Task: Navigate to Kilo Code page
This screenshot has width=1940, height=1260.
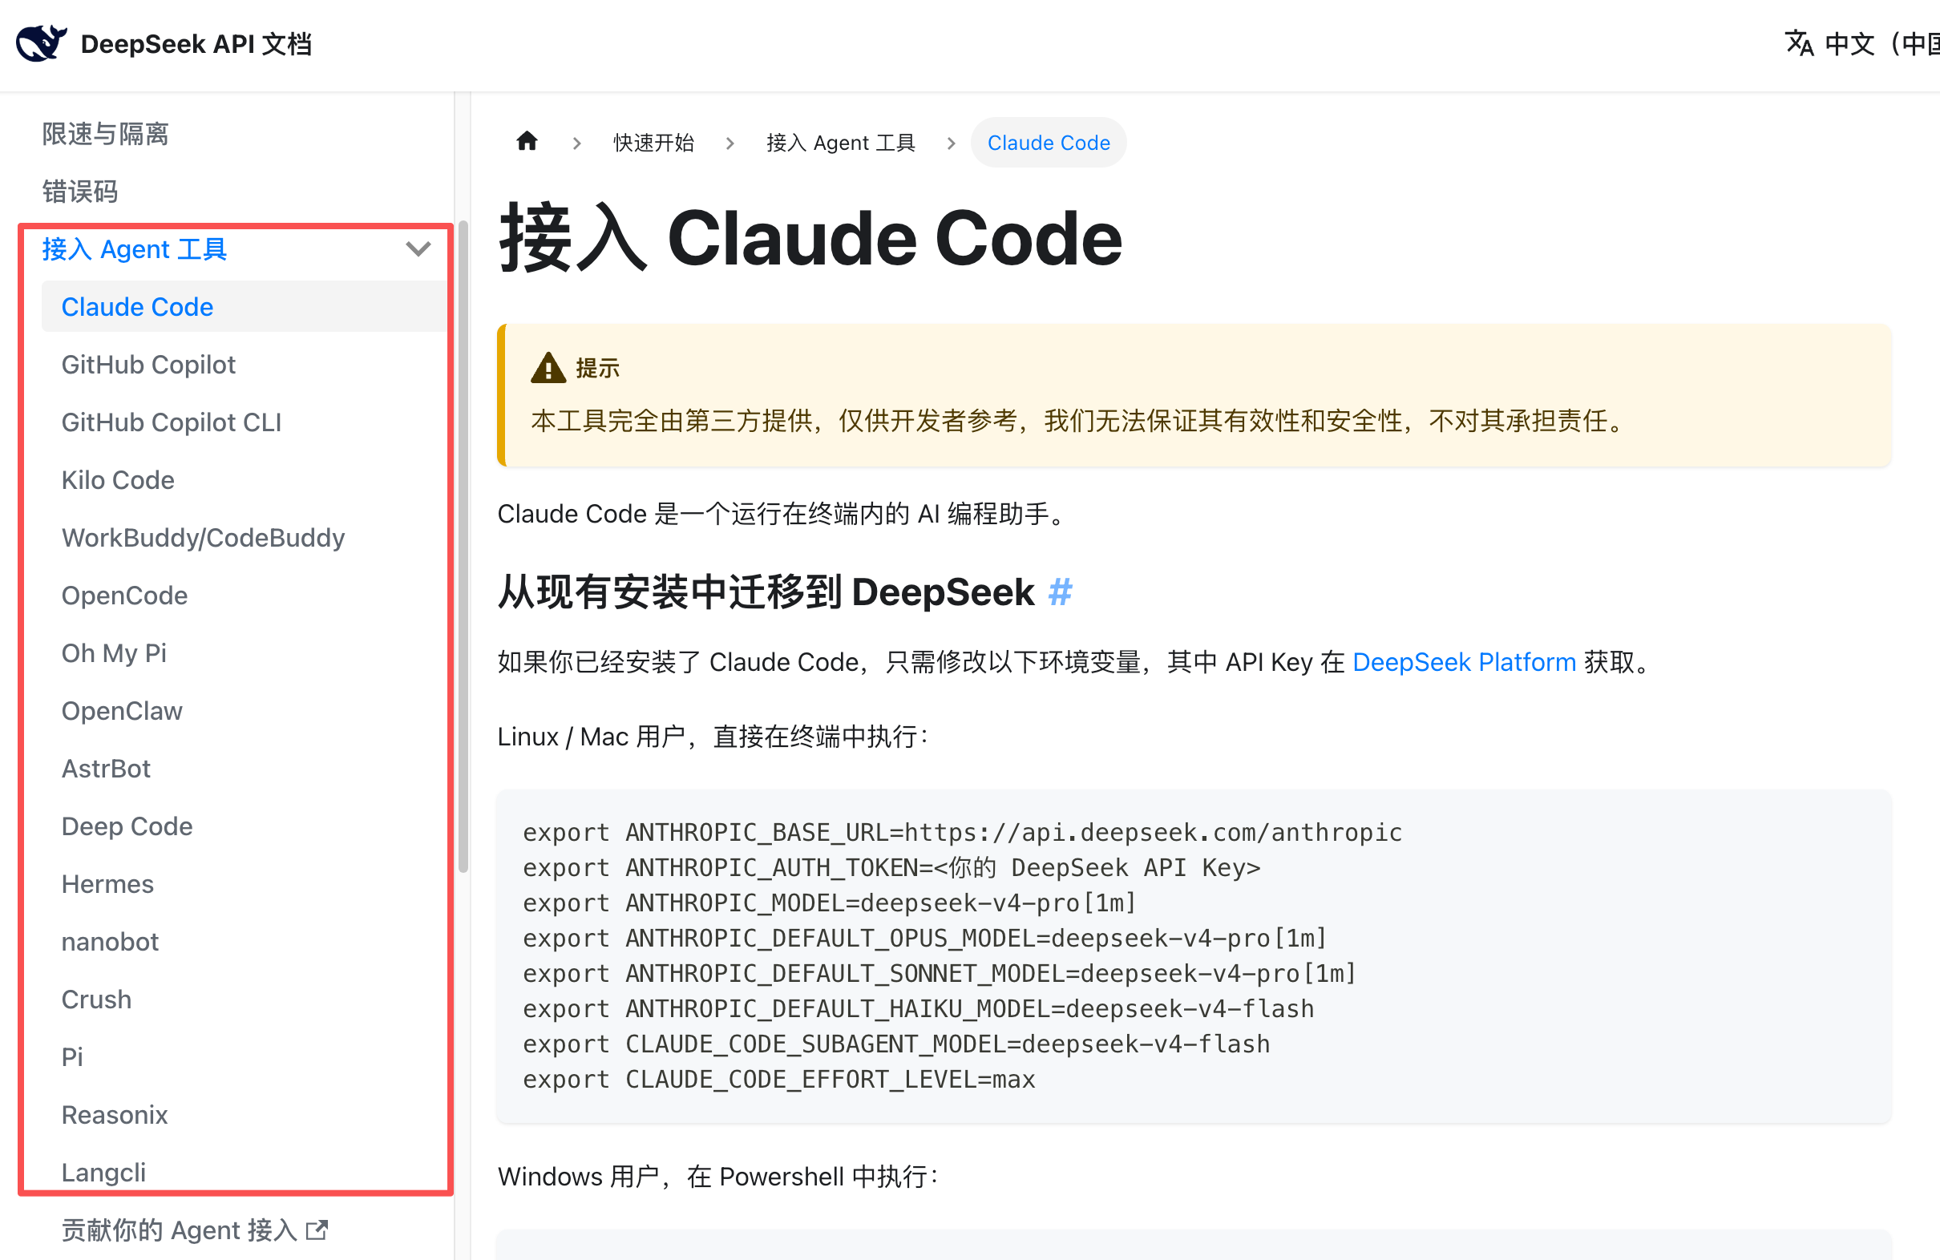Action: pos(118,480)
